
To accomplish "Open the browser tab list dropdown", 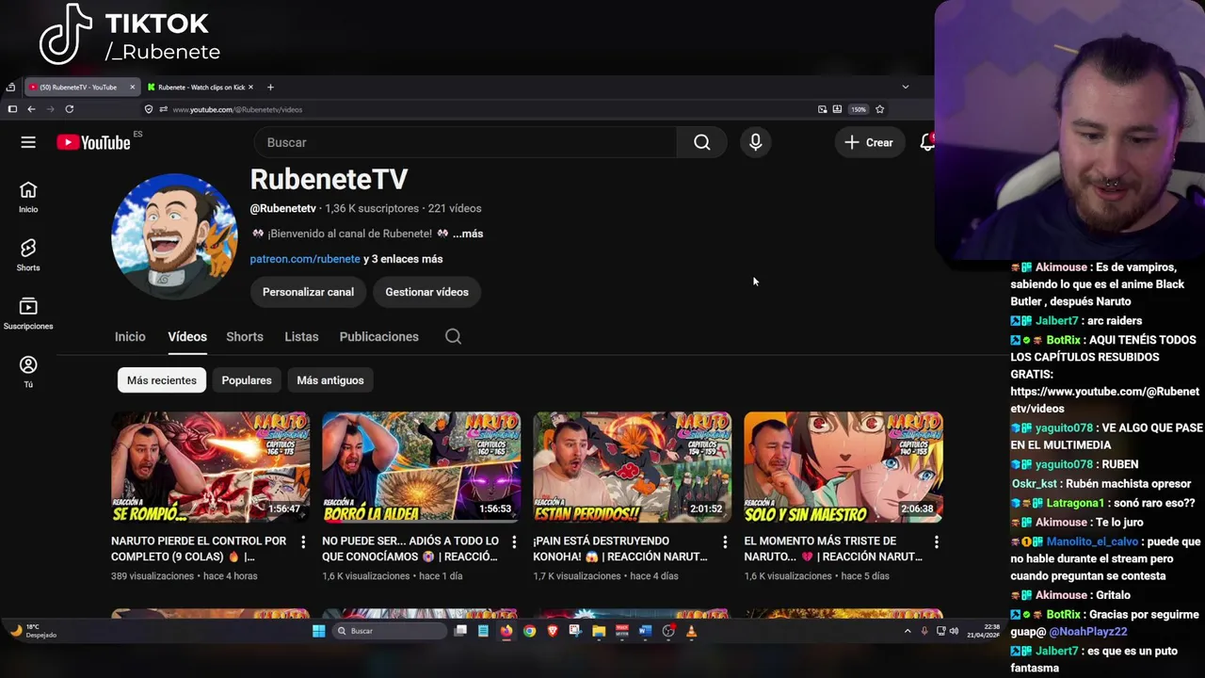I will [906, 88].
